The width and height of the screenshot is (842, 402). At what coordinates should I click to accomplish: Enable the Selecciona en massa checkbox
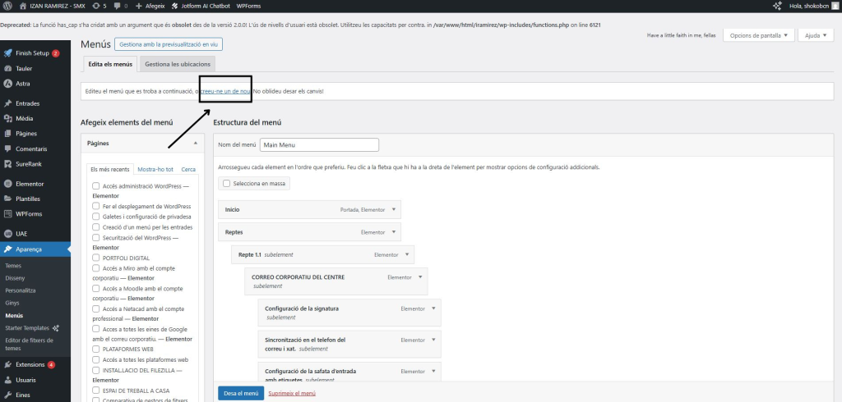tap(226, 184)
